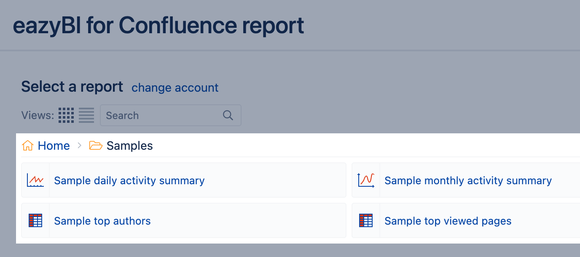Screen dimensions: 580x257
Task: Click the table icon beside Sample top viewed pages
Action: pos(366,220)
